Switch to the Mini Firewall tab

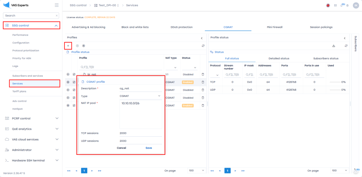point(275,27)
